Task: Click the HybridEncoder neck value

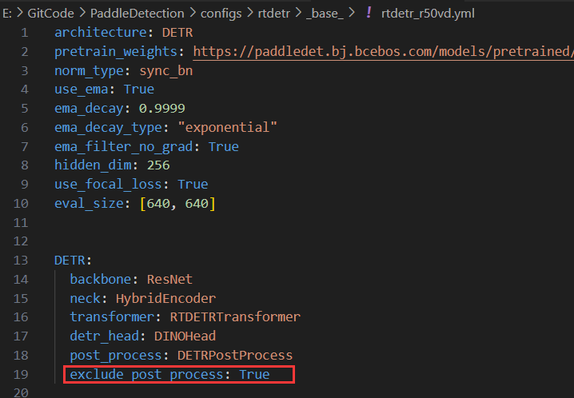Action: pos(165,298)
